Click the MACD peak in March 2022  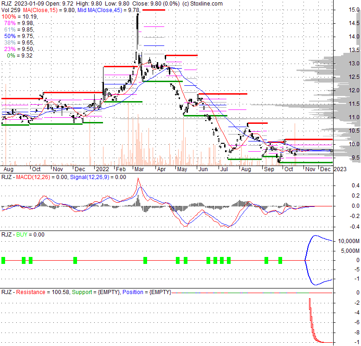click(x=138, y=179)
